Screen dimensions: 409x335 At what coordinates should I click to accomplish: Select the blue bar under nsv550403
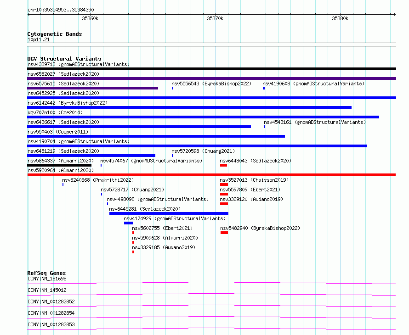coord(156,136)
